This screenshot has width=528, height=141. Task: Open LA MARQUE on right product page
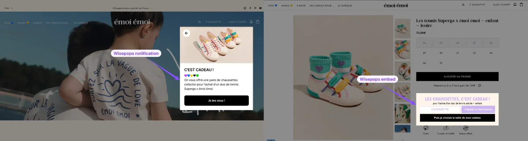[x=345, y=6]
